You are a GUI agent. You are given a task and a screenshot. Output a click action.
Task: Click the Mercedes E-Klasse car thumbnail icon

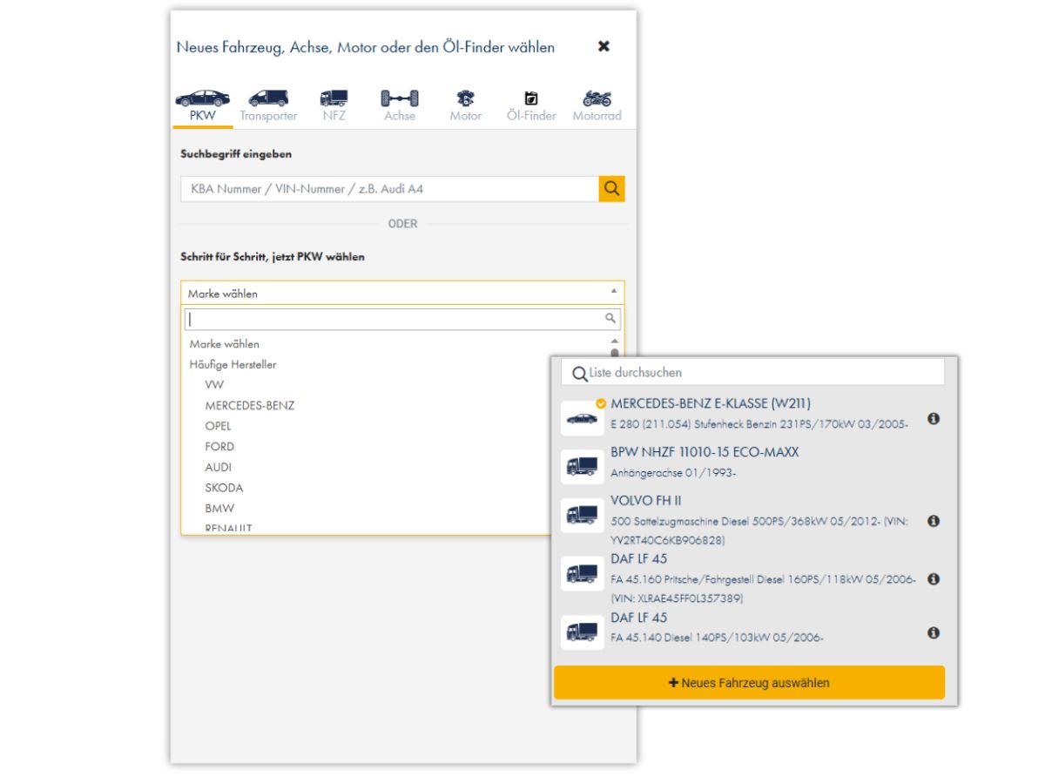click(583, 419)
